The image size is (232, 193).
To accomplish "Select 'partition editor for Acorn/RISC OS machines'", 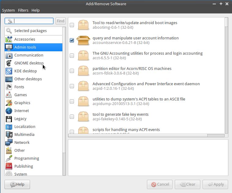I will pos(132,69).
